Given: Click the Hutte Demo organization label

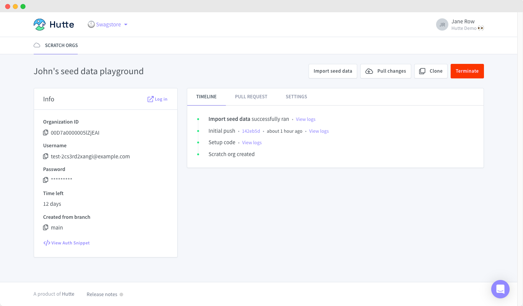Looking at the screenshot, I should click(x=467, y=28).
